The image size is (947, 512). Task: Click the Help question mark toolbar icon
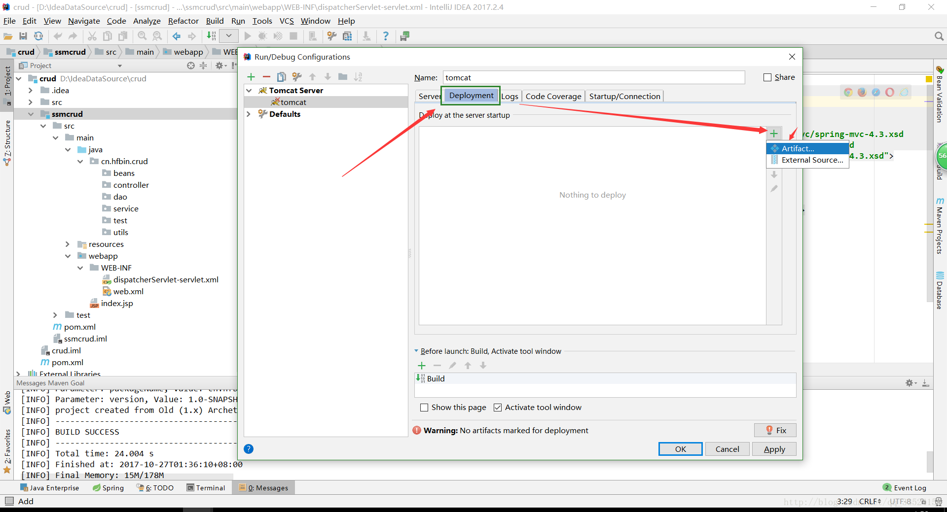click(x=386, y=36)
